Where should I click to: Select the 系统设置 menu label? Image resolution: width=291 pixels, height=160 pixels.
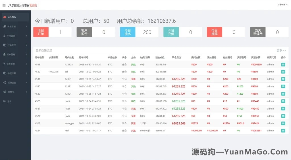tap(12, 82)
